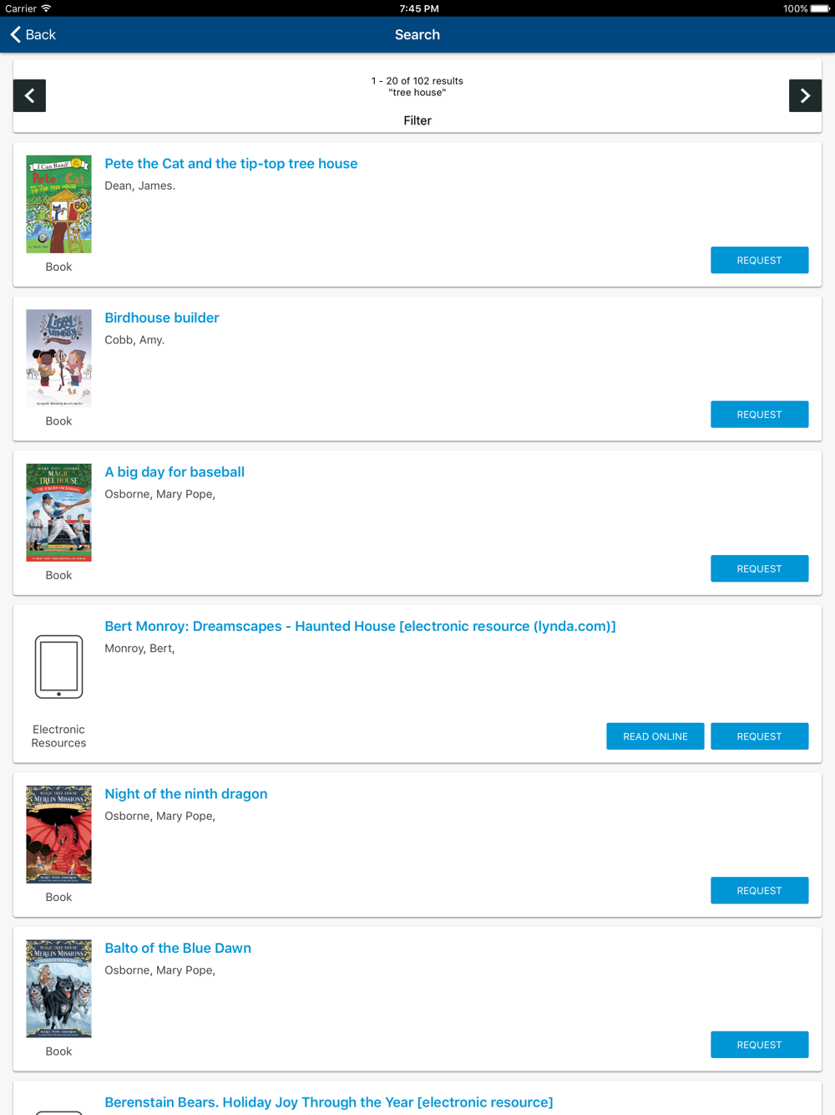Expand the Filter options
The width and height of the screenshot is (835, 1115).
(417, 120)
